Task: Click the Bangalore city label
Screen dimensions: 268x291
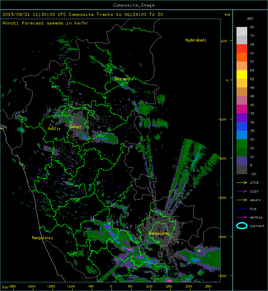Action: click(x=160, y=233)
